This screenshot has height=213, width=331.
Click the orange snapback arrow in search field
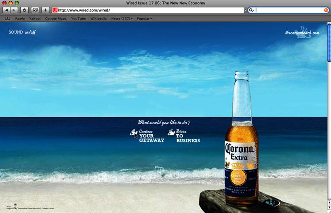pos(326,10)
